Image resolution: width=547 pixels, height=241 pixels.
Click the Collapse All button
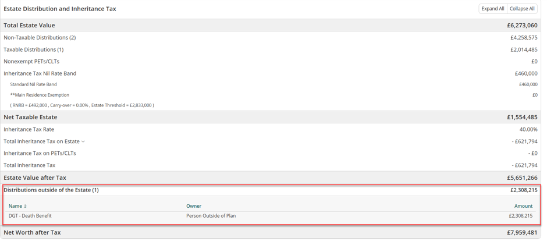click(x=522, y=9)
